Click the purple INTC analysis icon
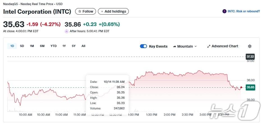 pos(224,11)
